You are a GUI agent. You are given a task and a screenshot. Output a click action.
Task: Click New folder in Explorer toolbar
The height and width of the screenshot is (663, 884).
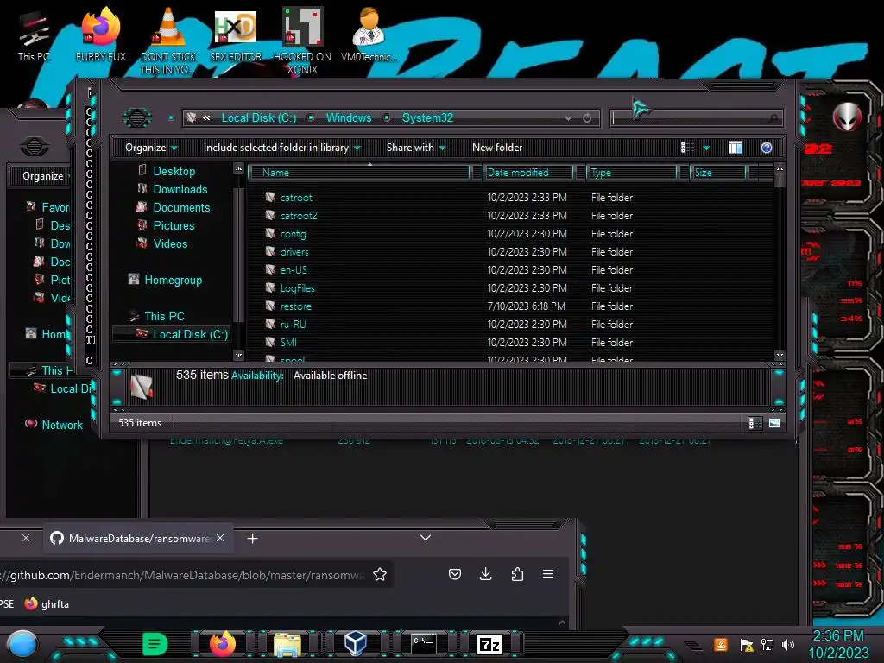coord(497,148)
